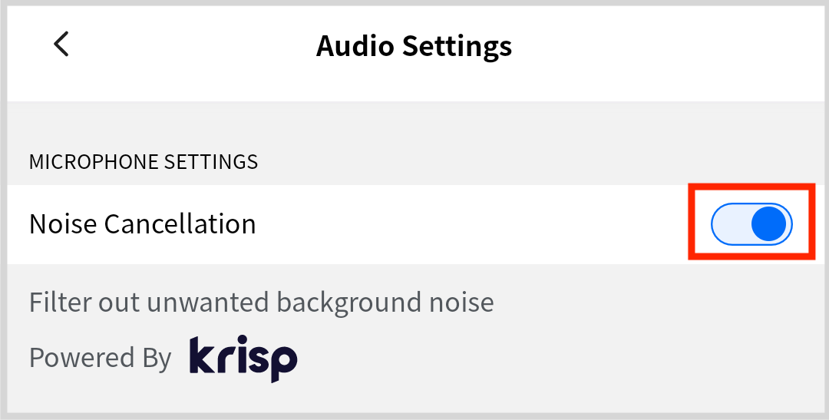Click the word "Audio" in the header

tap(354, 46)
